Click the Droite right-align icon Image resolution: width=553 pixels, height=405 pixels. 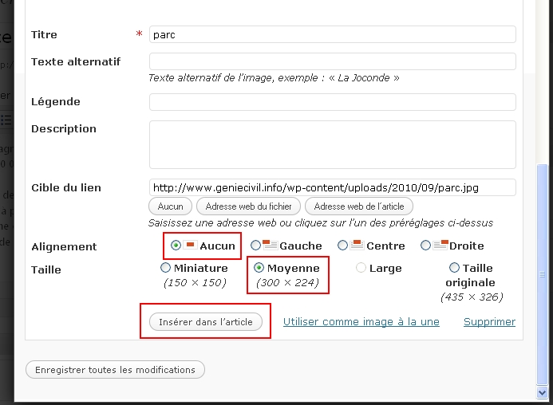pos(440,245)
